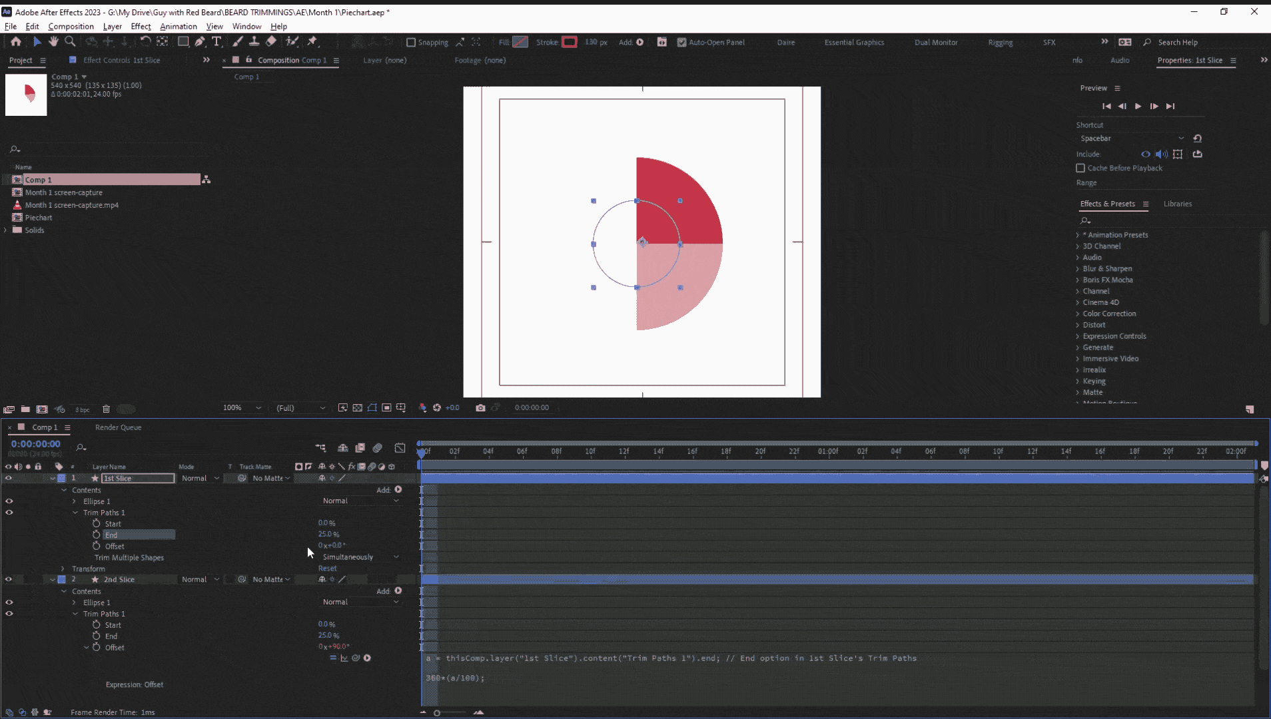
Task: Select the Clone Stamp tool
Action: click(x=254, y=41)
